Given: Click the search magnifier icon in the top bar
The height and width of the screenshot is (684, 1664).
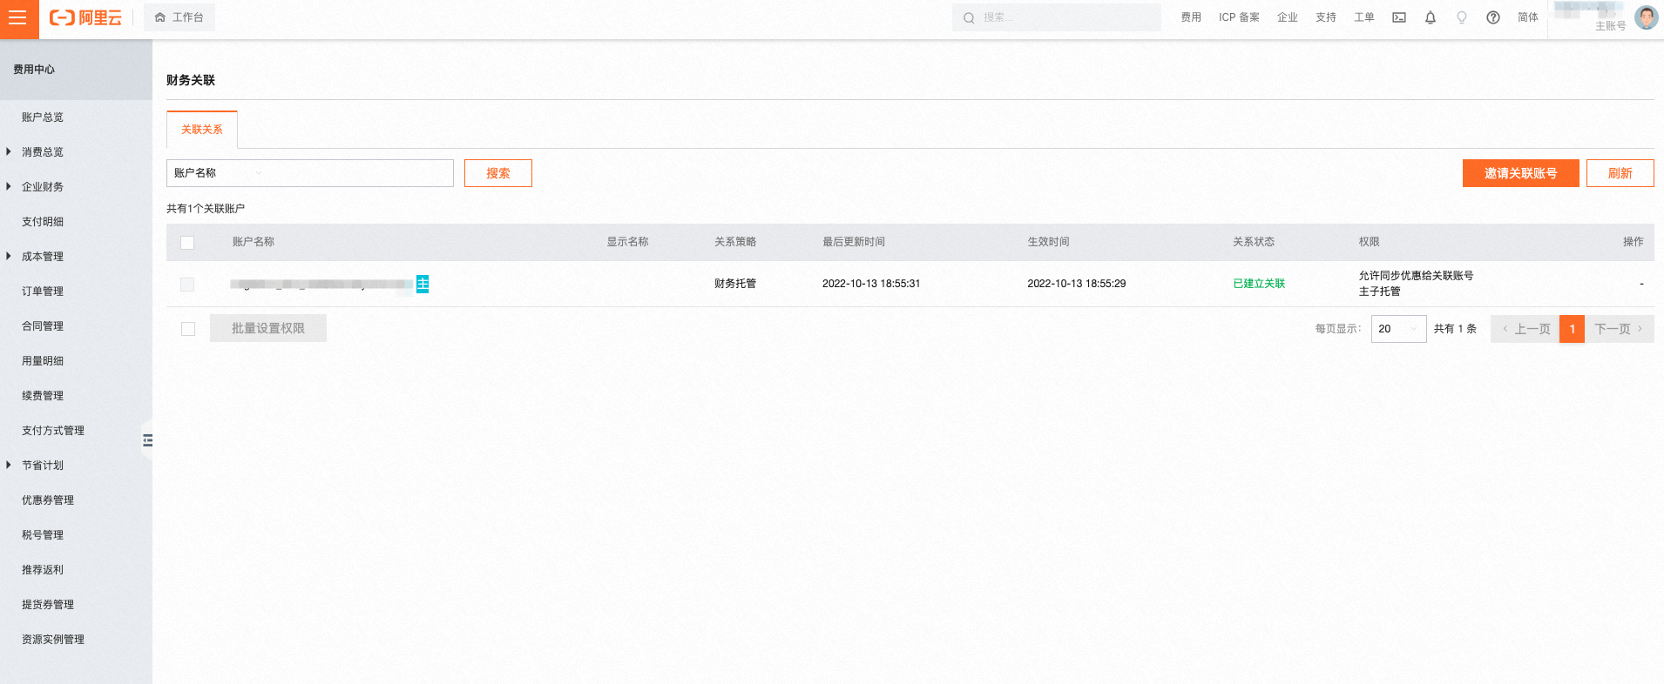Looking at the screenshot, I should coord(969,17).
